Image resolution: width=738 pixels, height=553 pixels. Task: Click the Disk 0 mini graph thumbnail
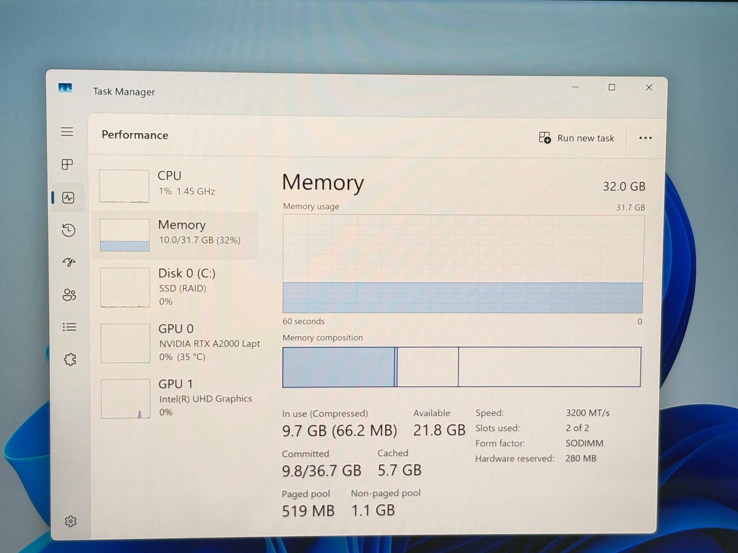coord(125,288)
